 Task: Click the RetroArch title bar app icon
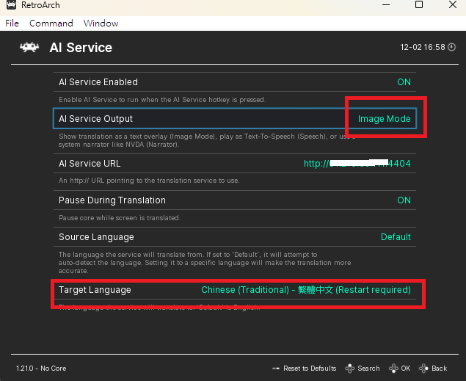[x=11, y=4]
